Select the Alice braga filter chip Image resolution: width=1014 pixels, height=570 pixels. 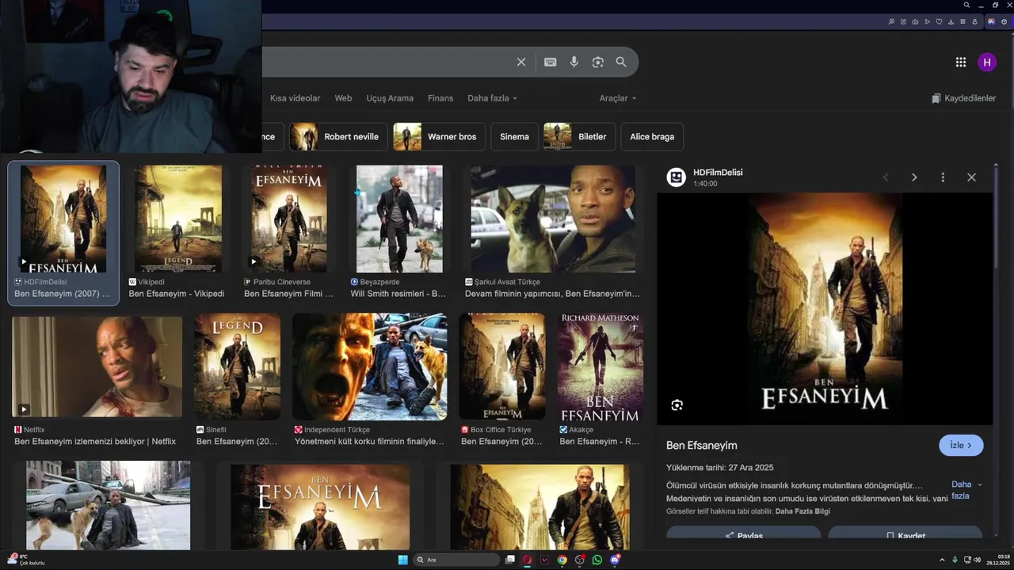coord(652,137)
